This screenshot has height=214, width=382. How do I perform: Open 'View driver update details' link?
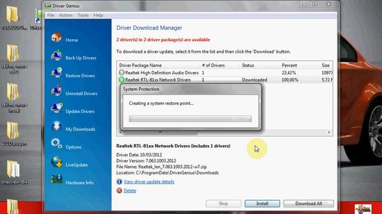tap(149, 181)
